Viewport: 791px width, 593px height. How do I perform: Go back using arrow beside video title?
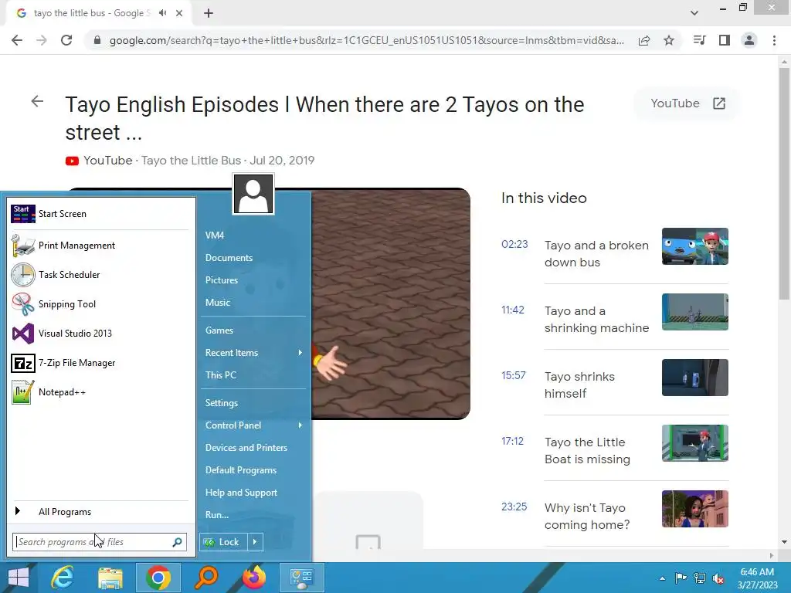(x=37, y=101)
